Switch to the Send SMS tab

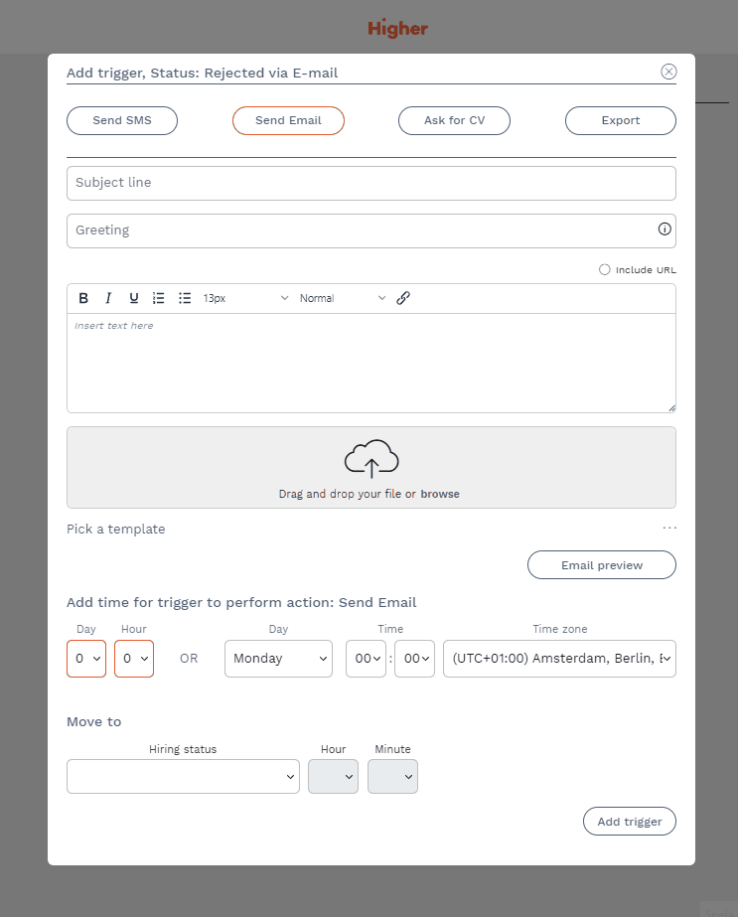(x=122, y=120)
